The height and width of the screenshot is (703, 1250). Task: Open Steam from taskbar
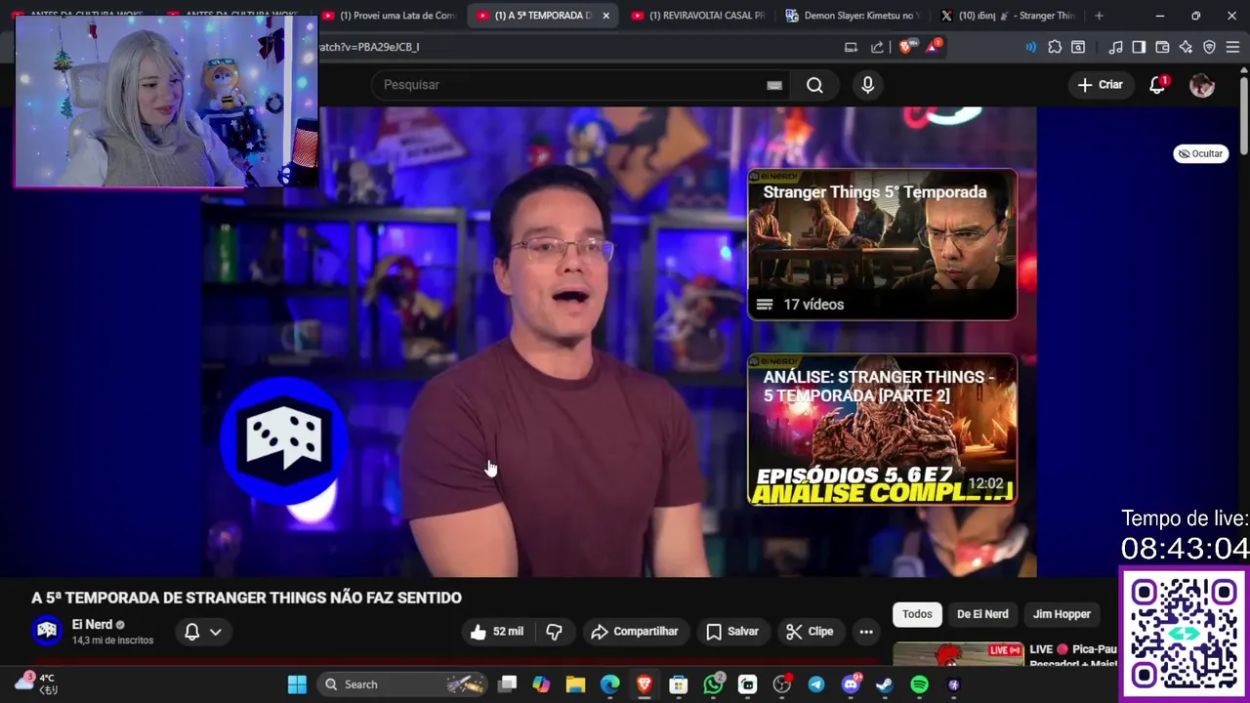885,684
